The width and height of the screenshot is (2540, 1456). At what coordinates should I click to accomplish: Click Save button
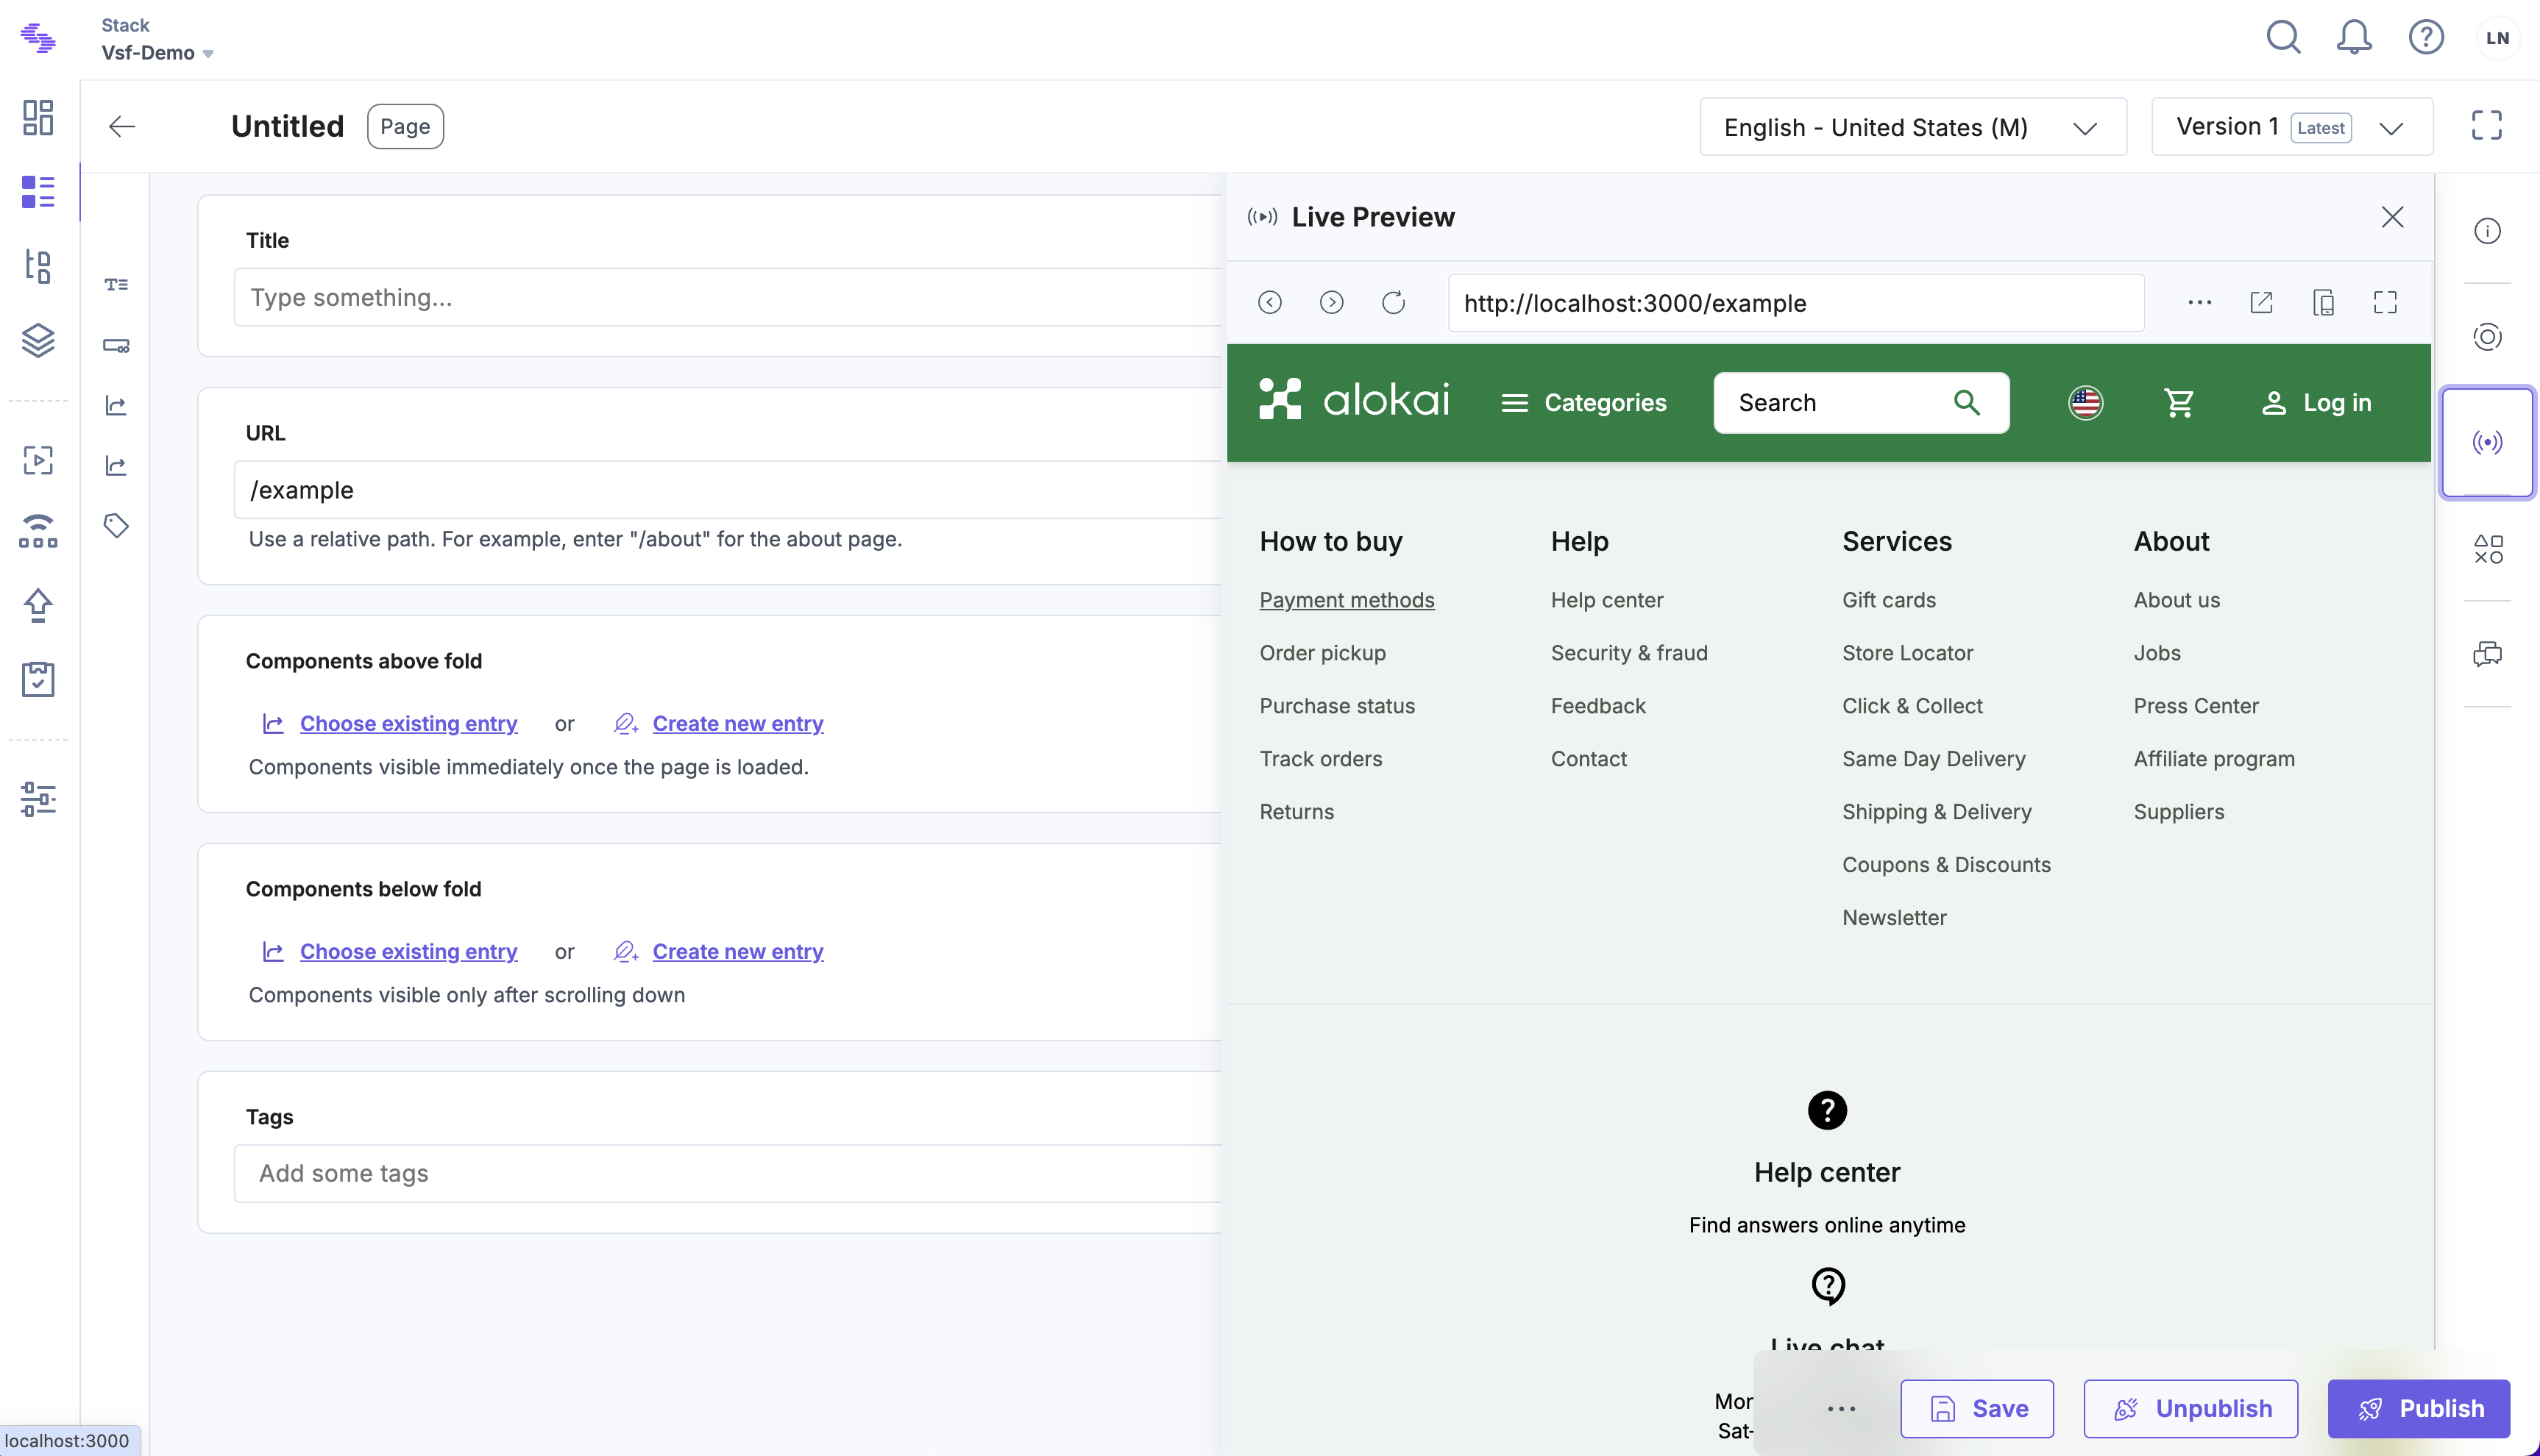(x=1977, y=1408)
